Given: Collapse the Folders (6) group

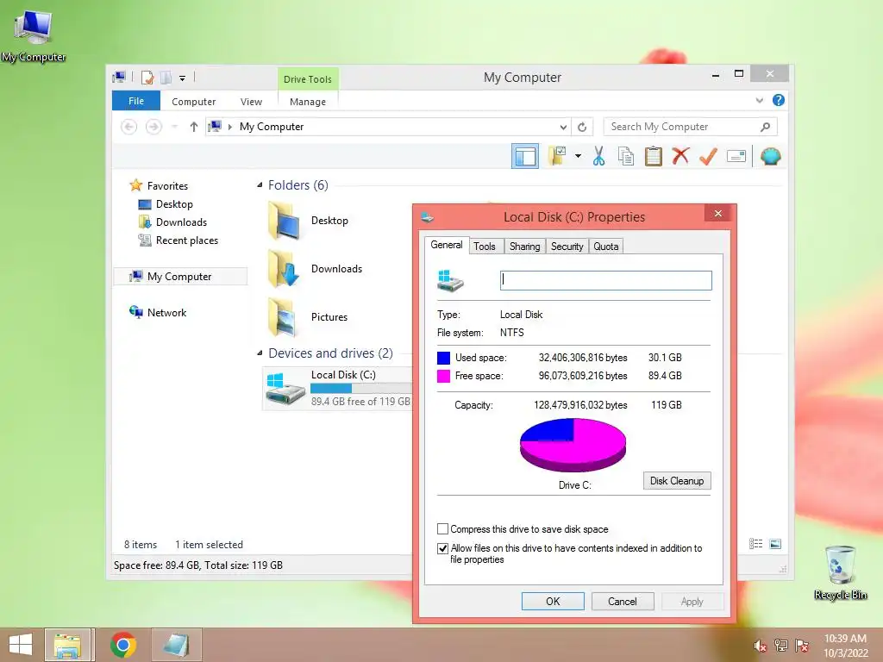Looking at the screenshot, I should click(x=260, y=185).
